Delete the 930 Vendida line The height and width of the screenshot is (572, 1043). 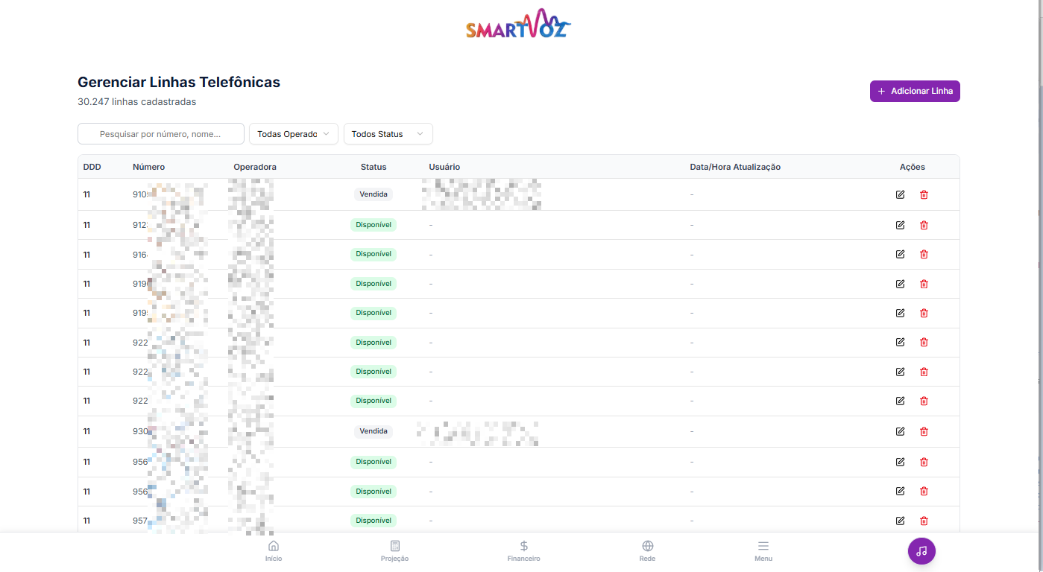(x=924, y=431)
